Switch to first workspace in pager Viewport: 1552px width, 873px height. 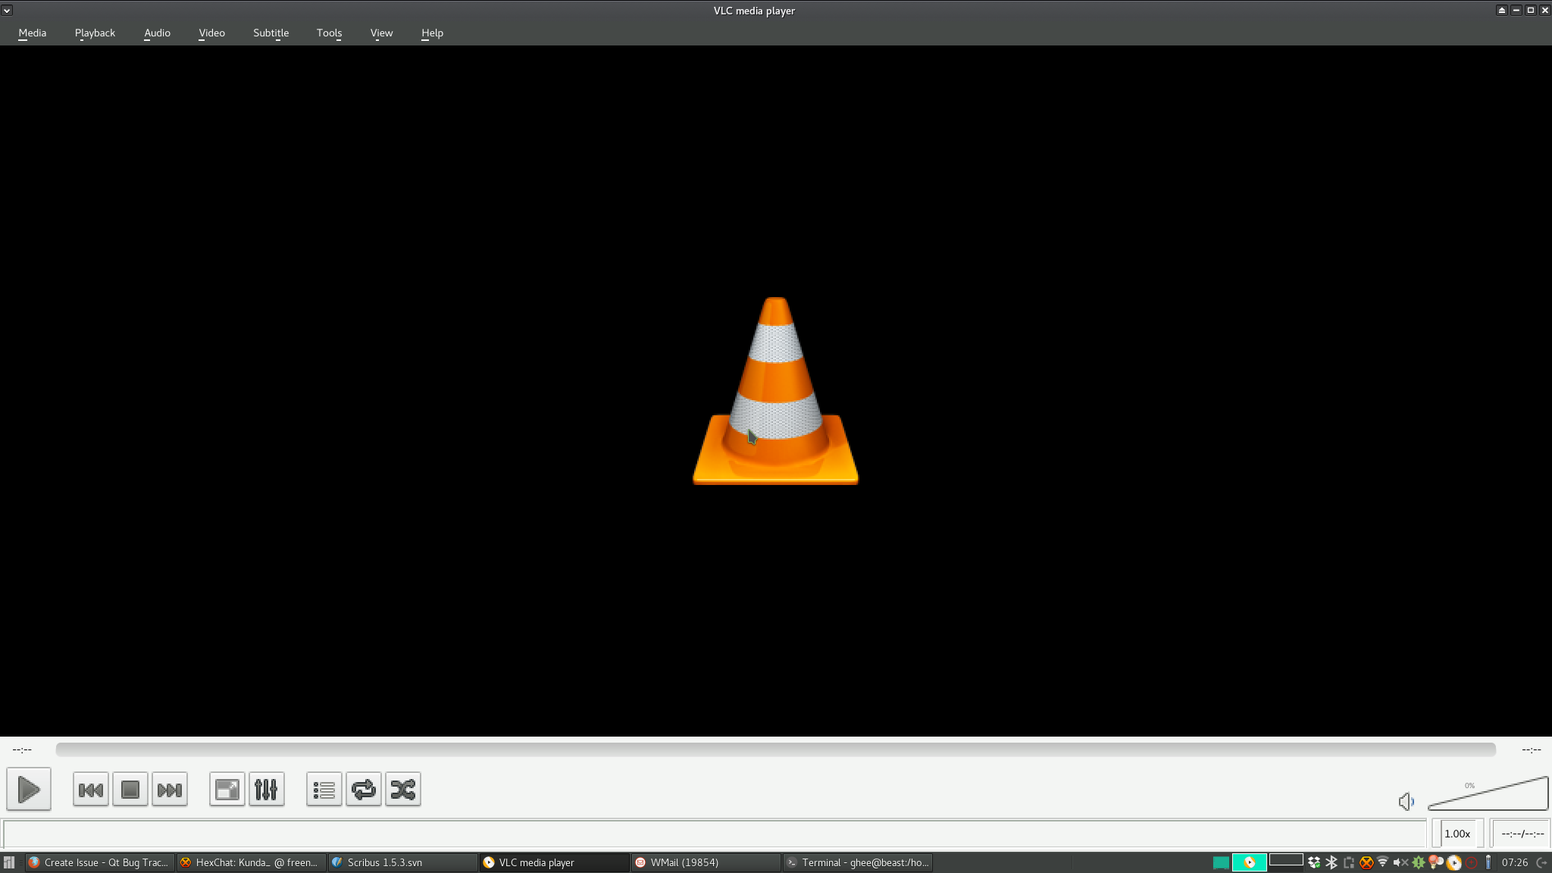pos(1220,862)
